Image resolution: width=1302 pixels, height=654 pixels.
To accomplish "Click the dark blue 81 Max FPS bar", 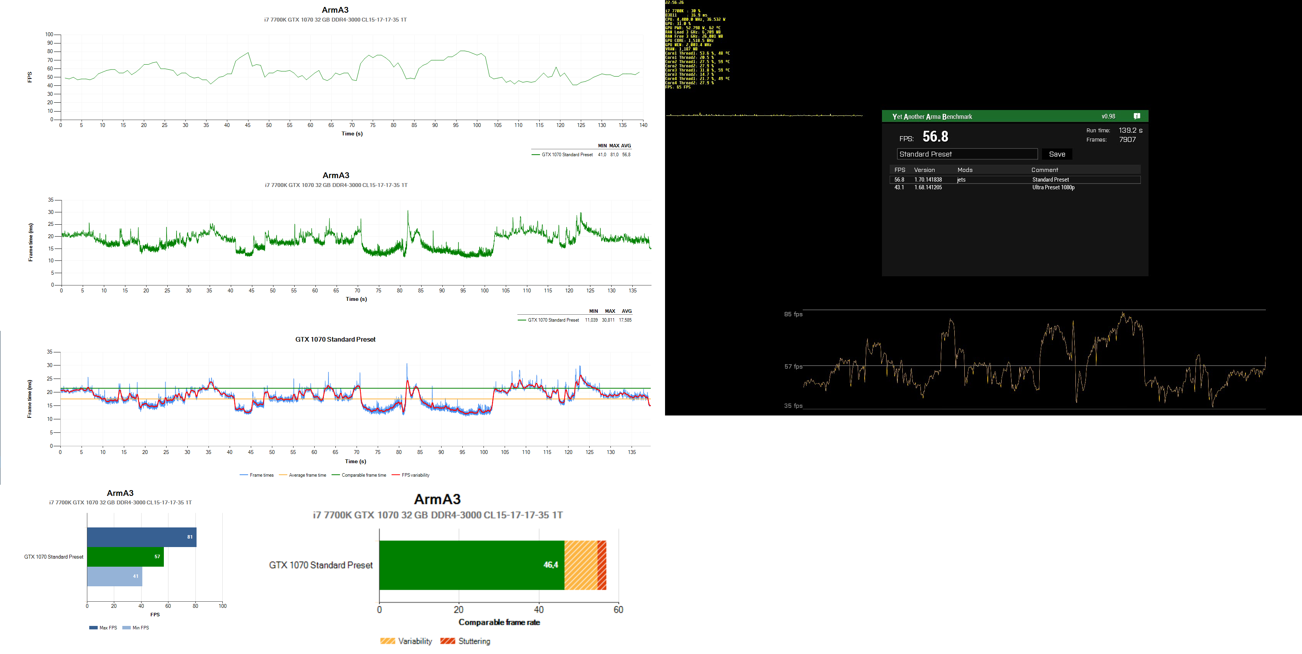I will point(142,537).
